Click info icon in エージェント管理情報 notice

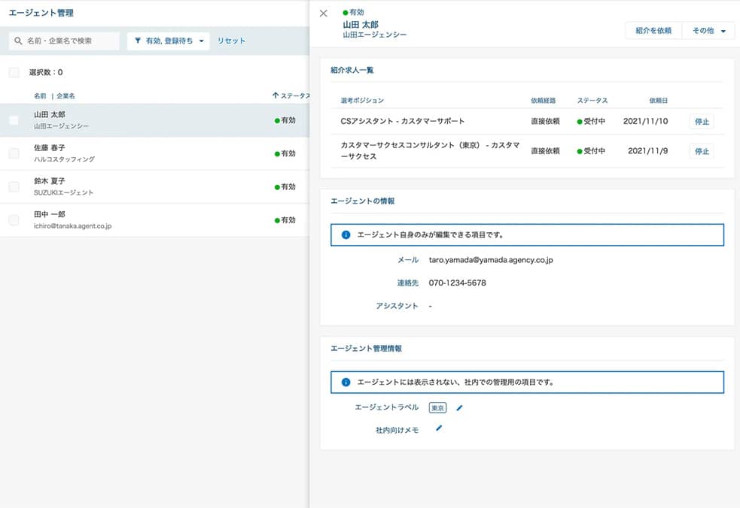(x=346, y=382)
